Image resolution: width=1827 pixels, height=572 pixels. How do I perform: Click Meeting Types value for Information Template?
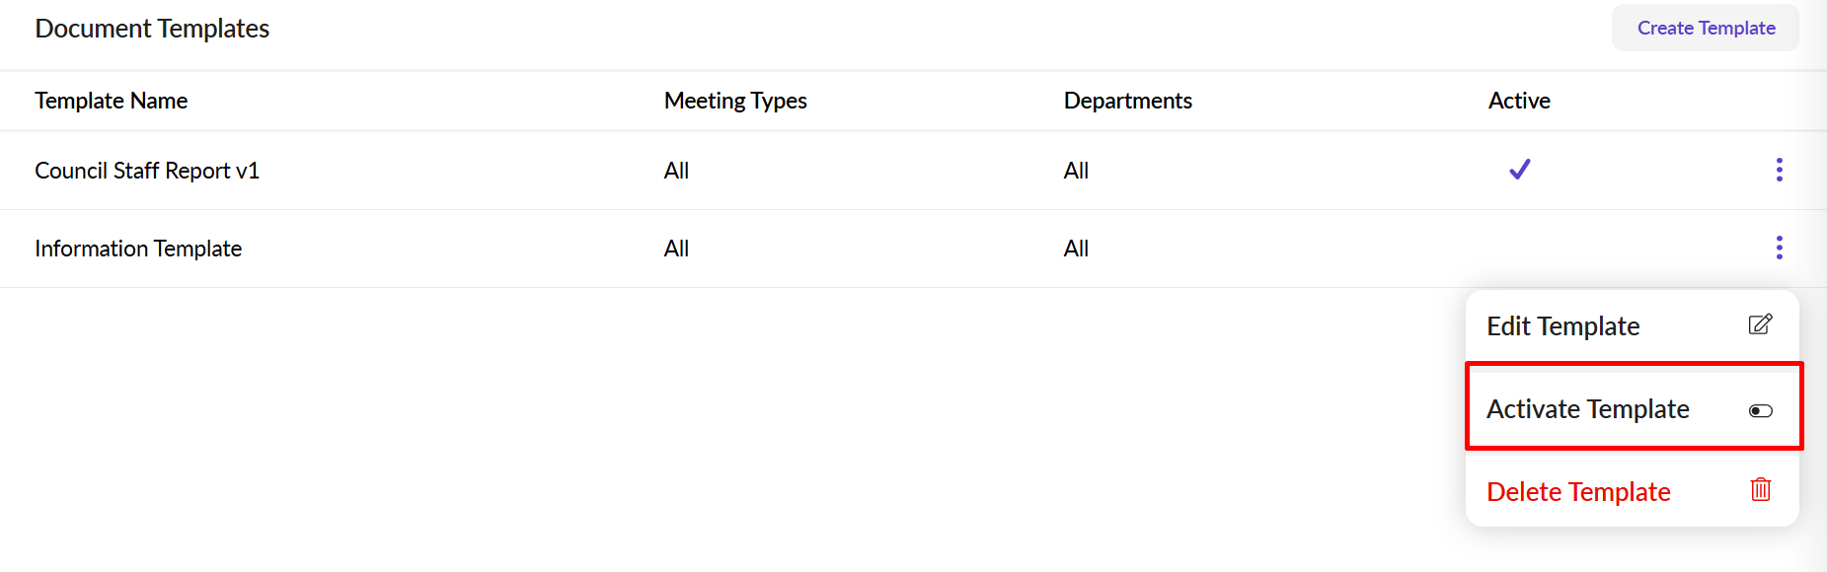(x=676, y=249)
